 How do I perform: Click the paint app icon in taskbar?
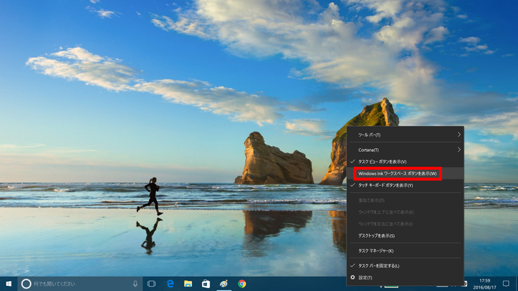click(x=224, y=284)
